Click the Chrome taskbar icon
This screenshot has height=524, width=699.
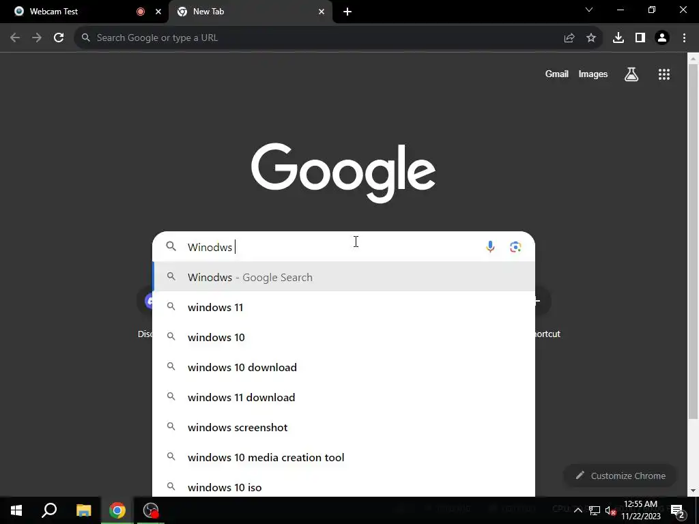pyautogui.click(x=117, y=510)
